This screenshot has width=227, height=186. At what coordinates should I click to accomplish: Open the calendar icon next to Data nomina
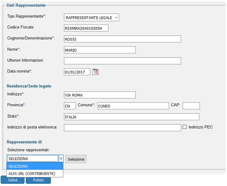(x=96, y=72)
